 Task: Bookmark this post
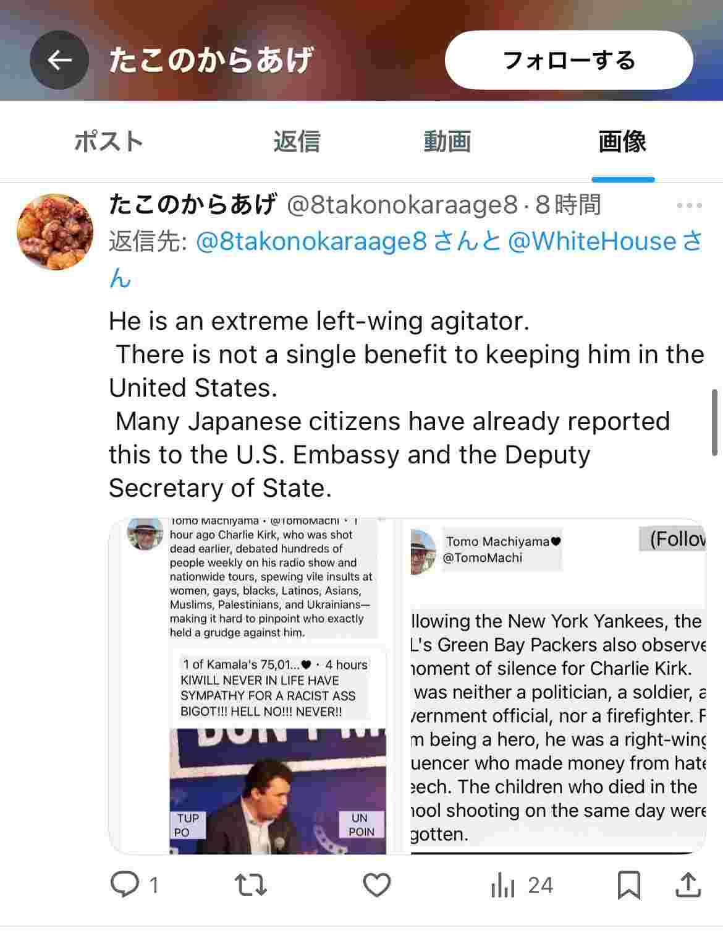(x=628, y=885)
